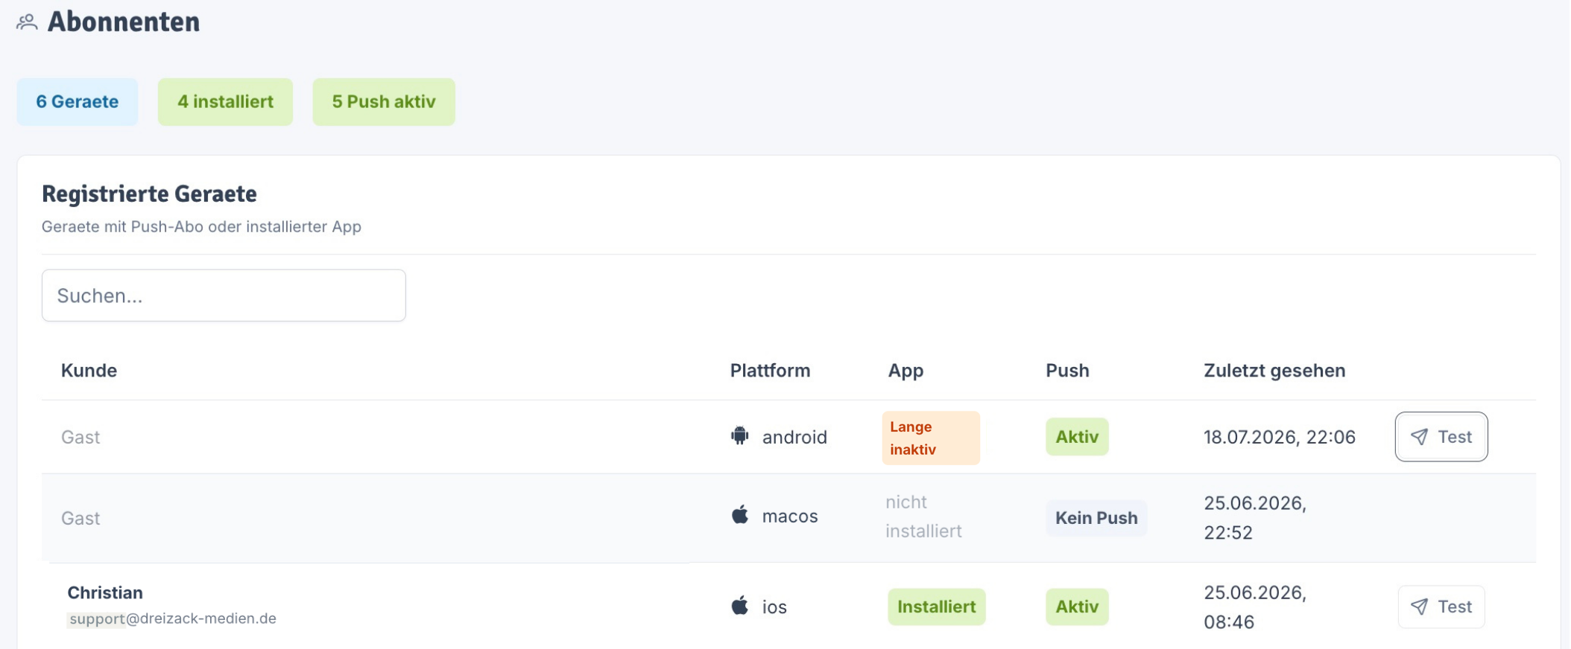Screen dimensions: 1571x649
Task: Click the Kunde column header
Action: pyautogui.click(x=89, y=371)
